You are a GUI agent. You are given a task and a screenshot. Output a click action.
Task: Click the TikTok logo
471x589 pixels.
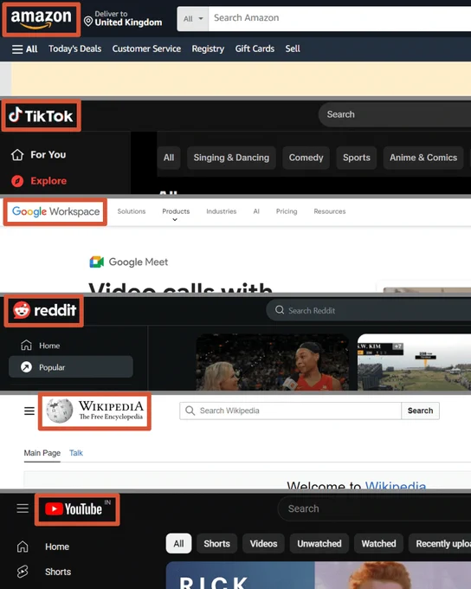[x=41, y=116]
